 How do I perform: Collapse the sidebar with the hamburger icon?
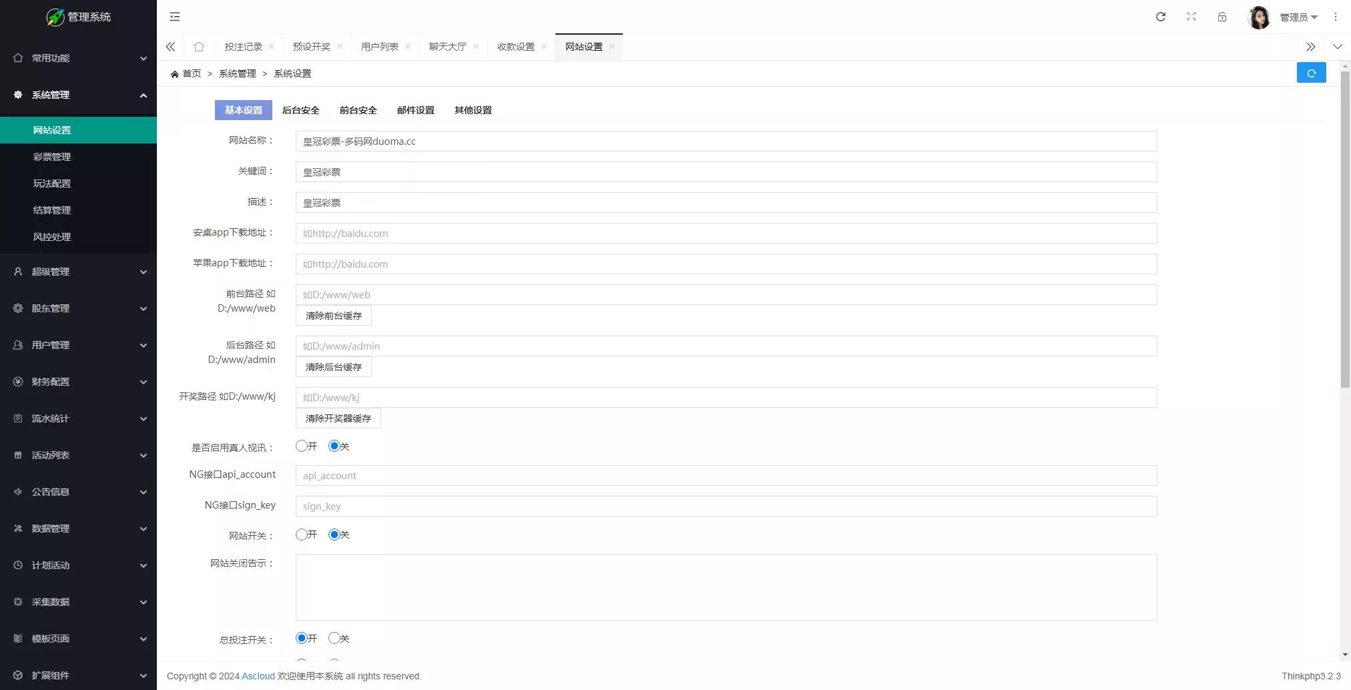[175, 16]
